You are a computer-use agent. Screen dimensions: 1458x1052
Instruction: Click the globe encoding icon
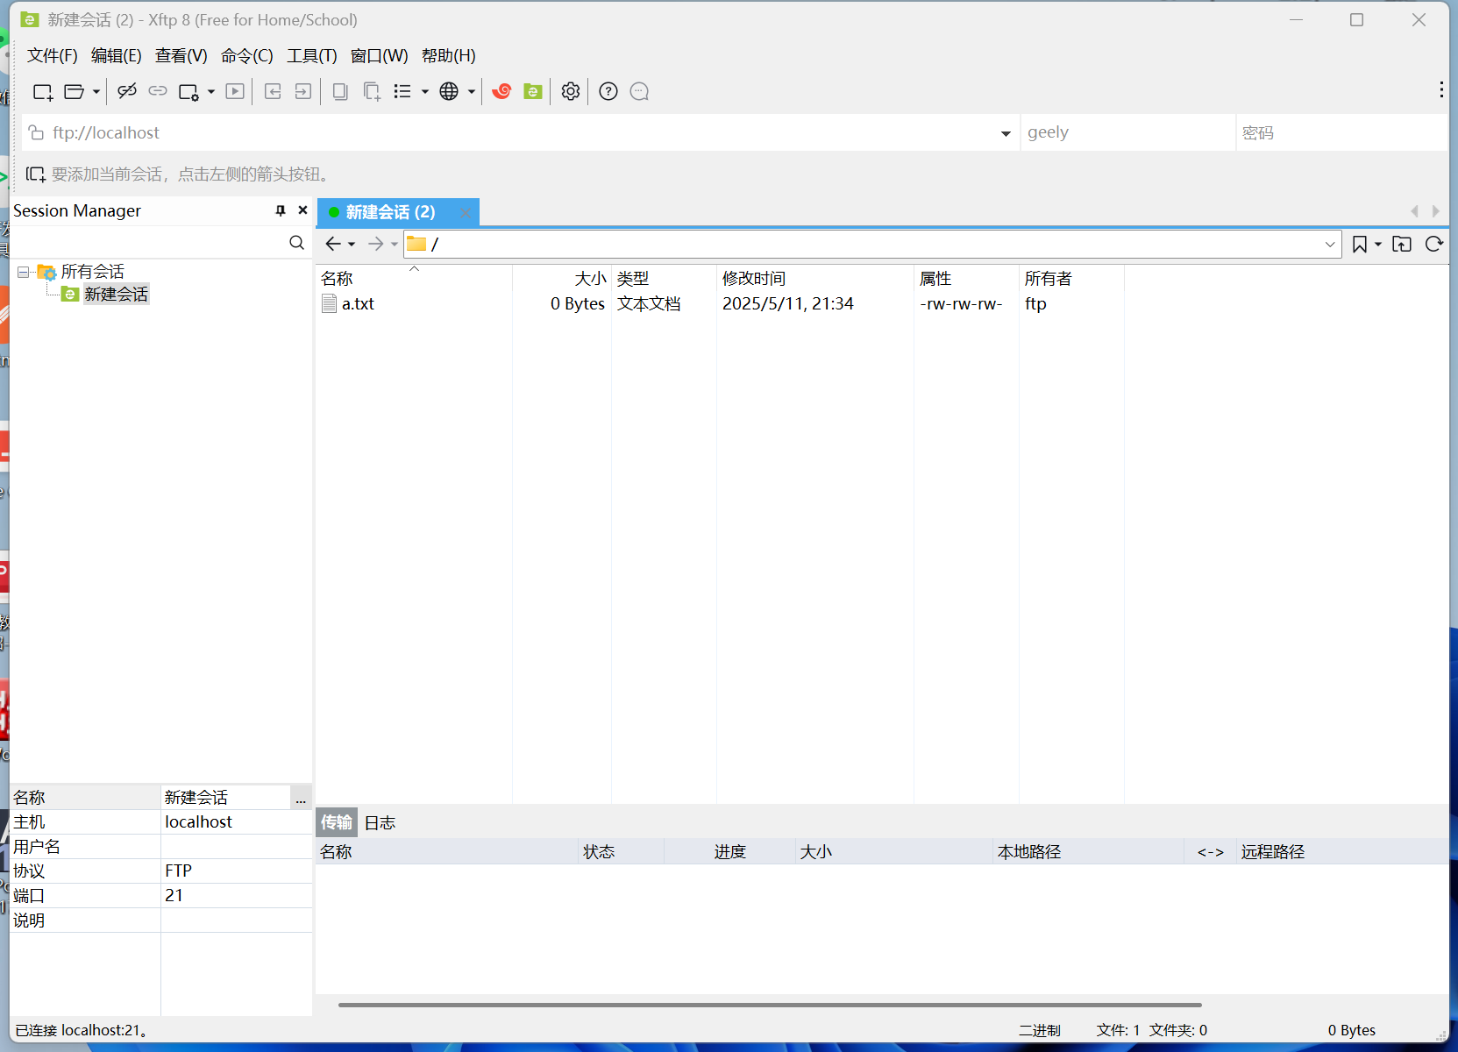pyautogui.click(x=449, y=91)
